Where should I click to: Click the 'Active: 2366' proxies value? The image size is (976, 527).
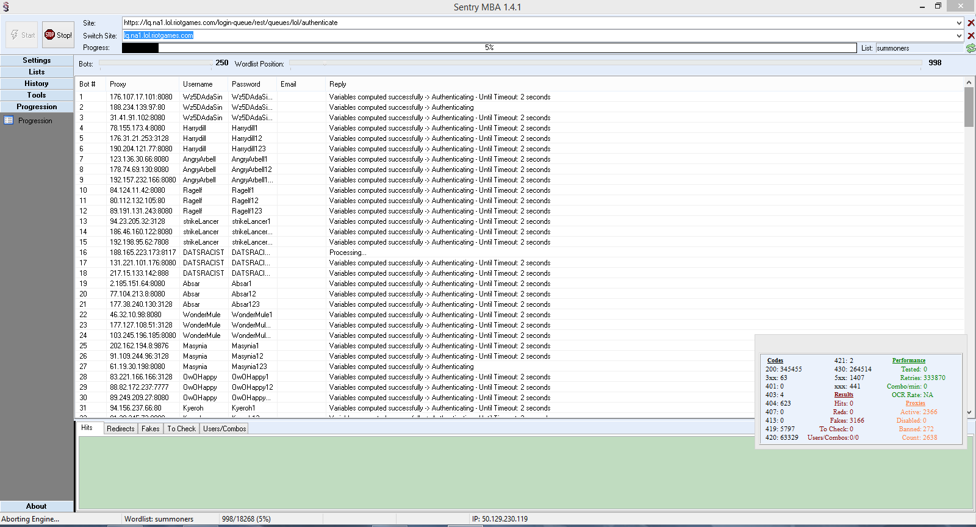pyautogui.click(x=919, y=412)
